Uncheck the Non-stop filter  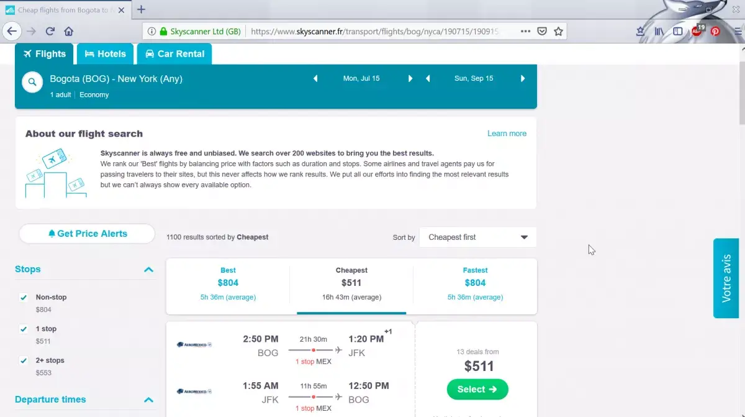pyautogui.click(x=24, y=298)
